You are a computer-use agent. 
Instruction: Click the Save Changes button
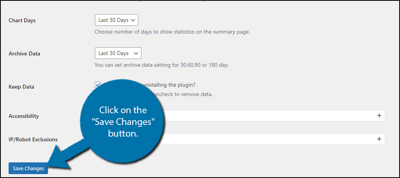click(28, 168)
